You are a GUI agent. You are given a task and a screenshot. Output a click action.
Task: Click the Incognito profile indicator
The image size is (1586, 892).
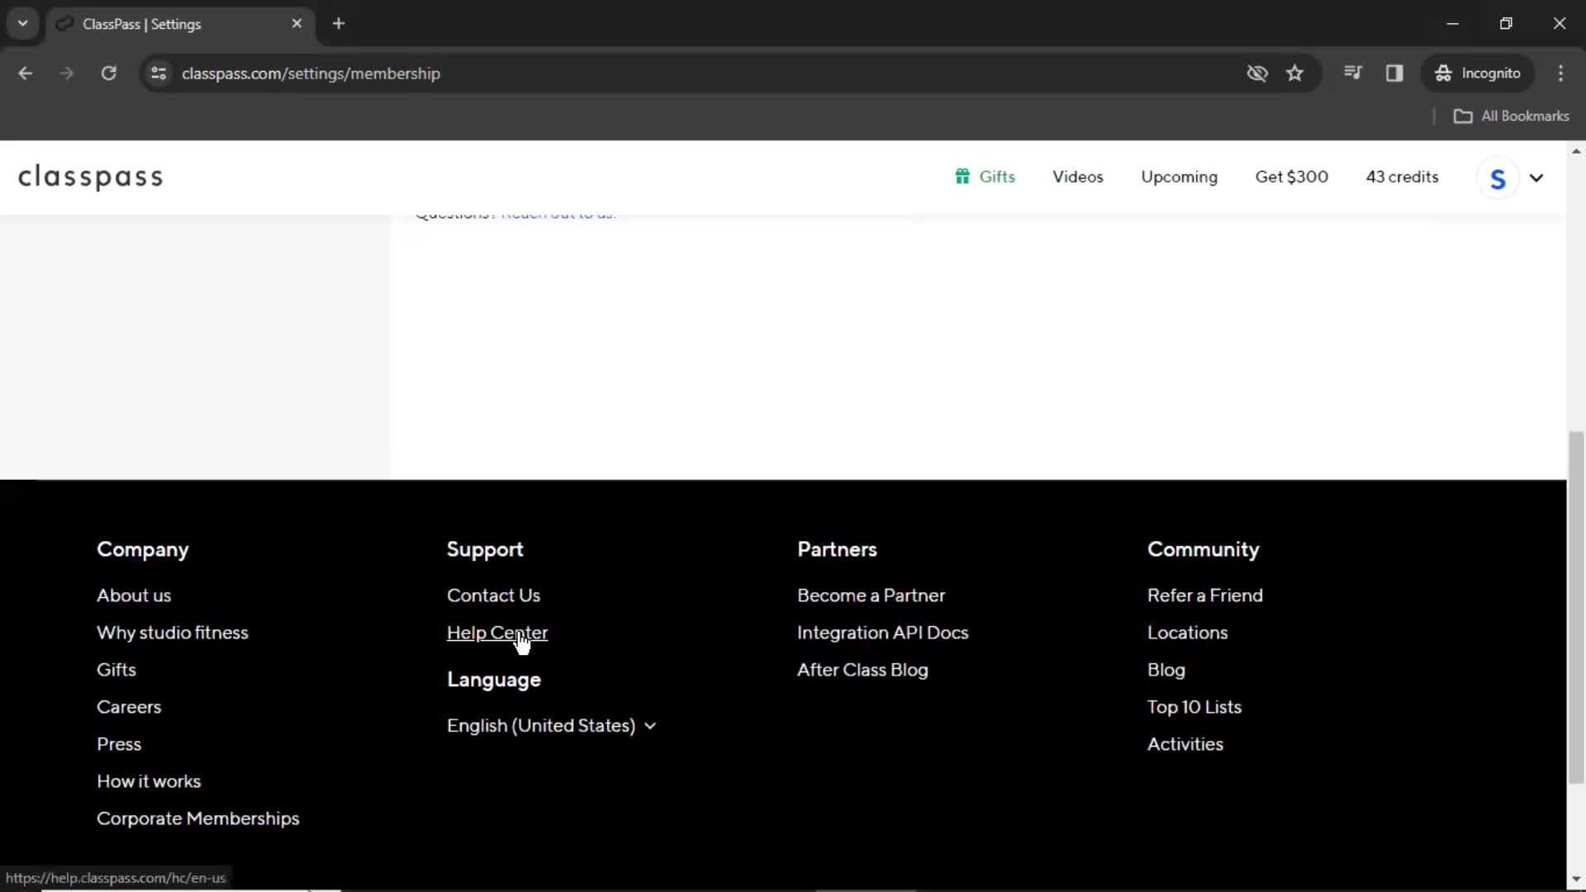[1478, 74]
